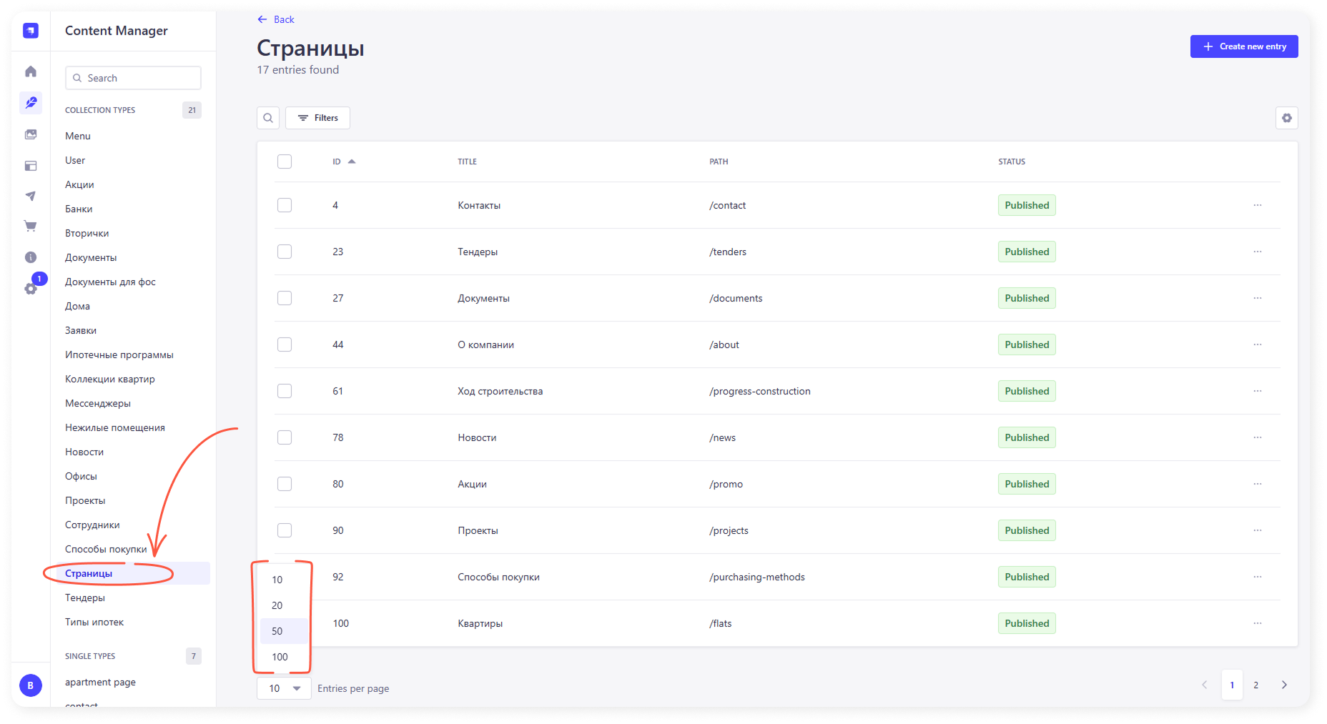Click the Back link
This screenshot has width=1327, height=724.
[276, 19]
